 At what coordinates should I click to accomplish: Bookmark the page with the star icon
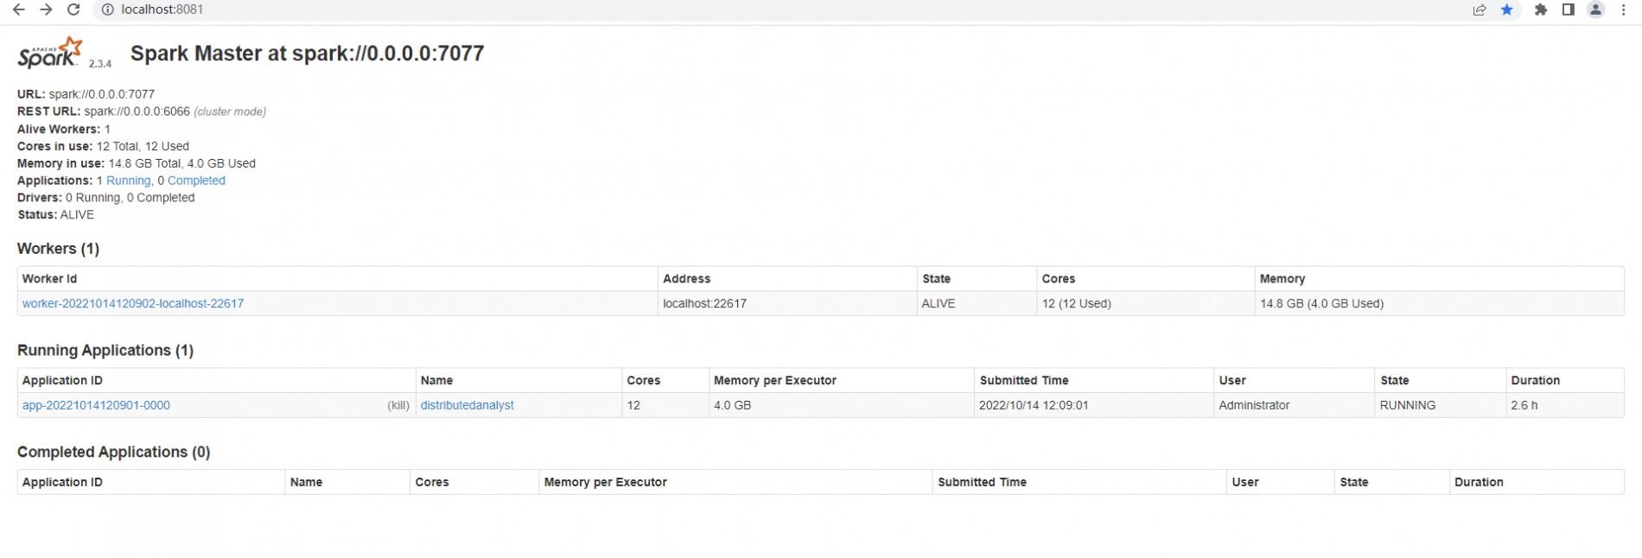tap(1507, 10)
